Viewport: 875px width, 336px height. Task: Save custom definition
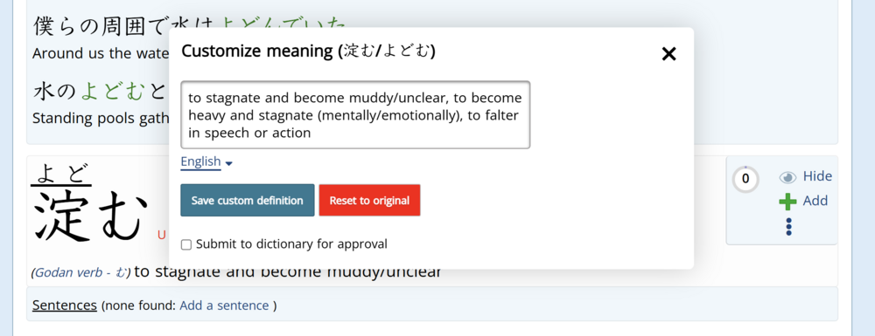tap(248, 200)
